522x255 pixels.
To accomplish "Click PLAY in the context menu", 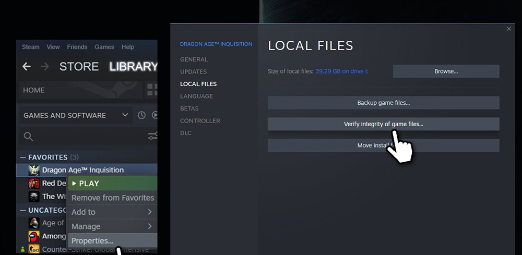I will tap(113, 184).
